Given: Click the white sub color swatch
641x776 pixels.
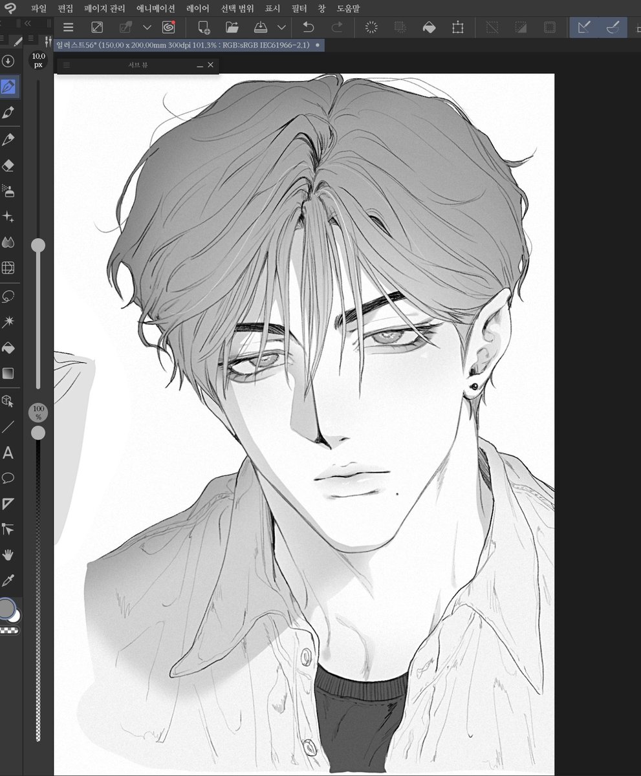Looking at the screenshot, I should pos(16,616).
